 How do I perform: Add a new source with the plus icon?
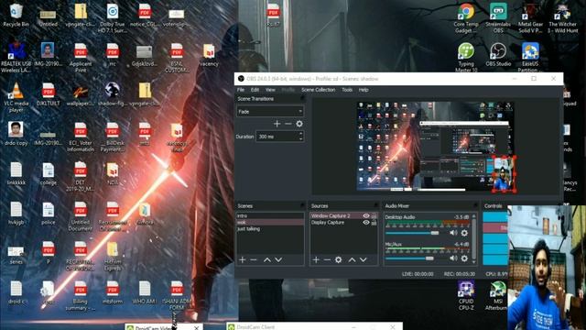pos(316,259)
